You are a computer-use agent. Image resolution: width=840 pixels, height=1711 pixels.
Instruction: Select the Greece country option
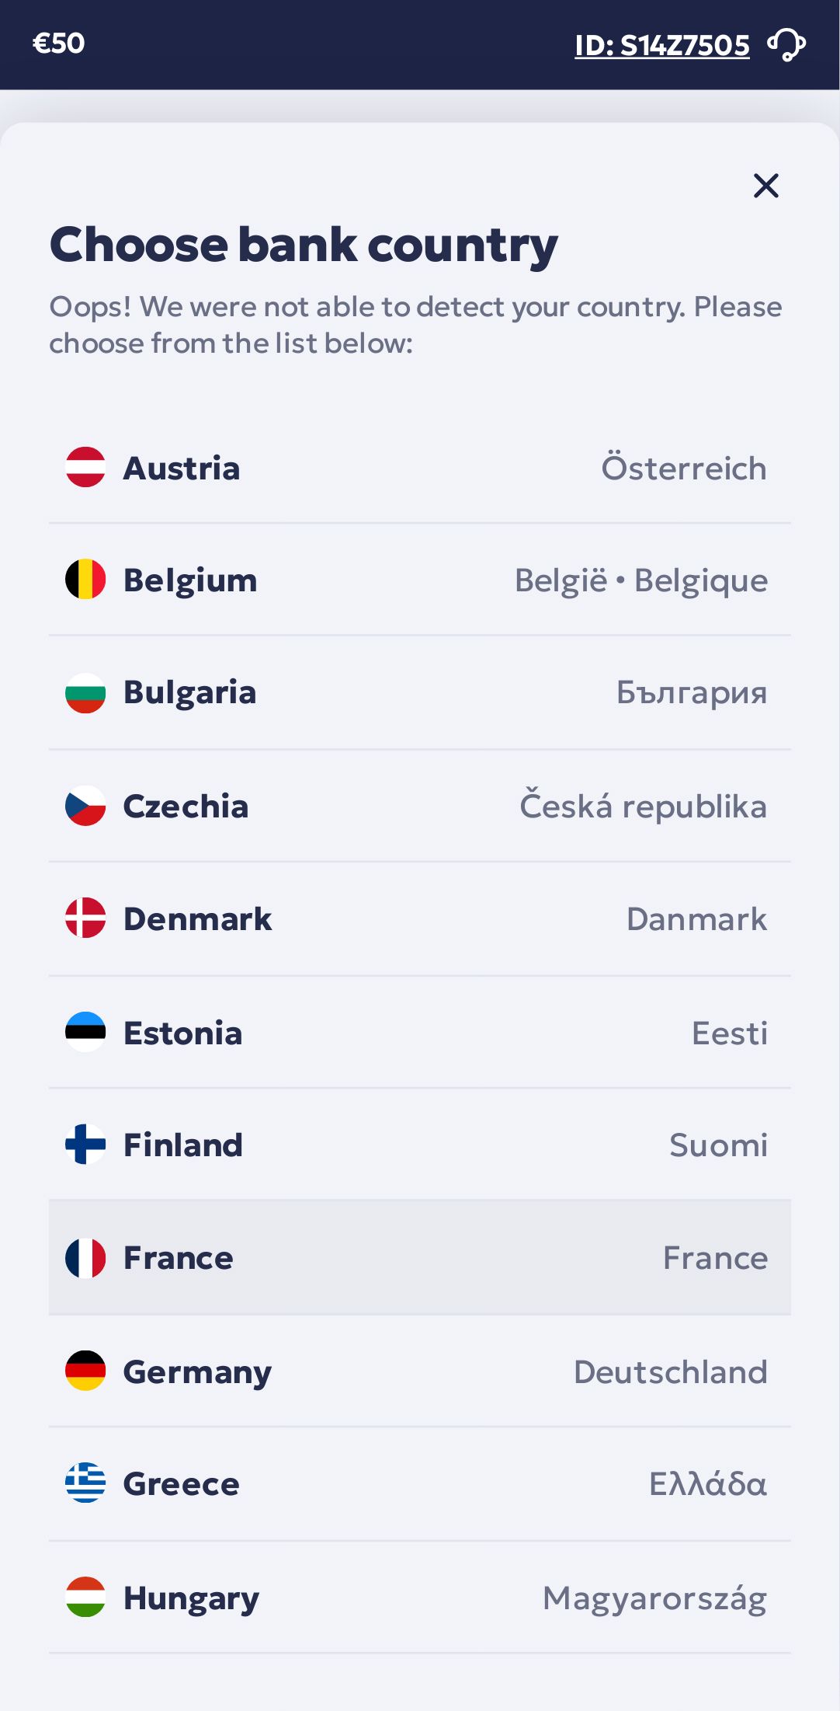419,1483
